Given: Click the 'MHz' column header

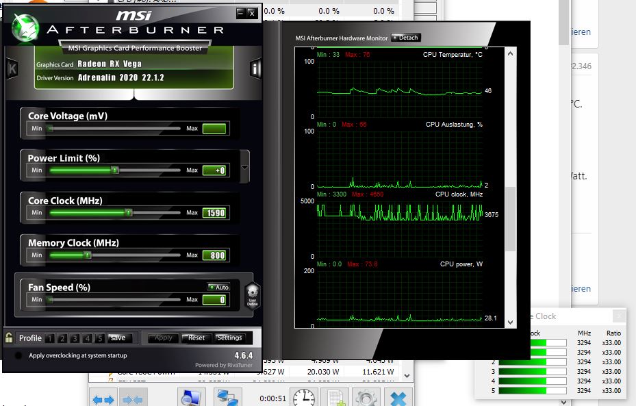Looking at the screenshot, I should point(584,333).
